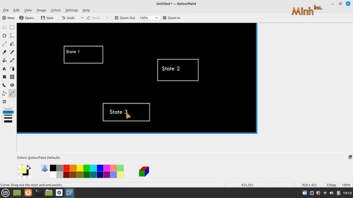Select the Color Picker tool
This screenshot has width=353, height=198.
pos(12,61)
